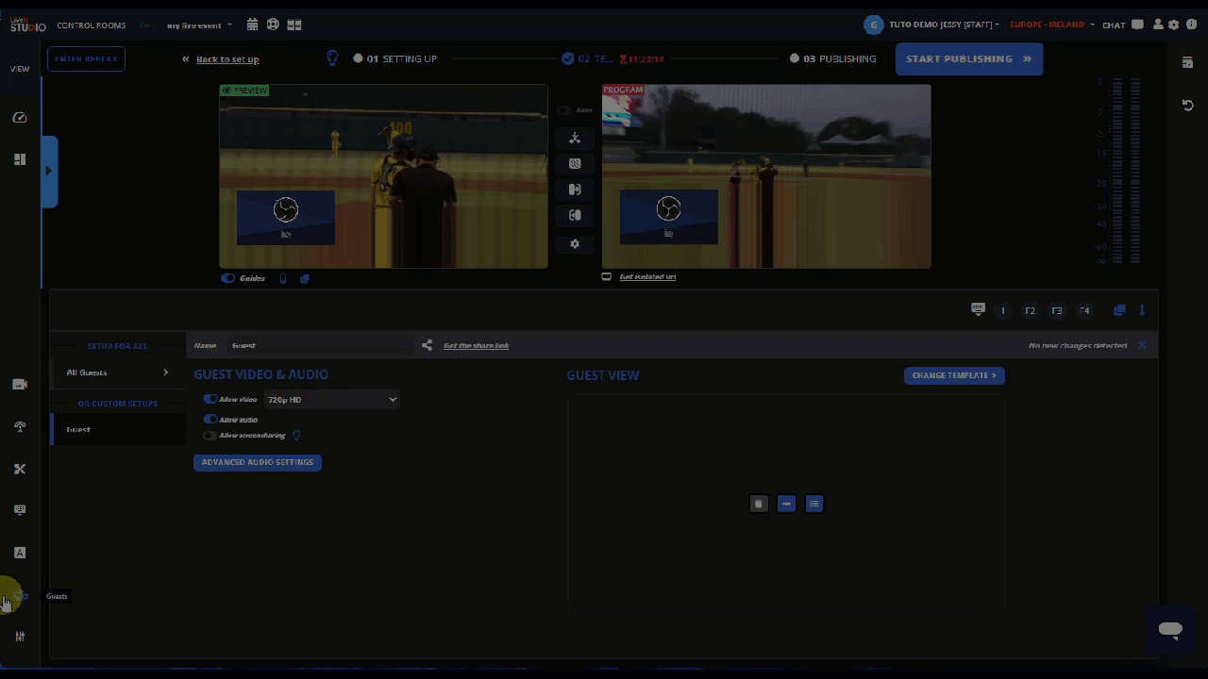Image resolution: width=1208 pixels, height=679 pixels.
Task: Open transition settings gear between preview and program
Action: point(575,244)
